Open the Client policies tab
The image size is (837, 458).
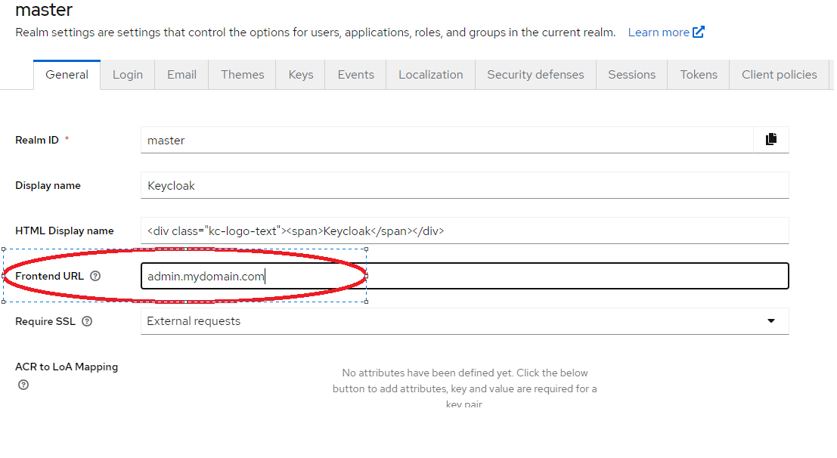(x=779, y=74)
